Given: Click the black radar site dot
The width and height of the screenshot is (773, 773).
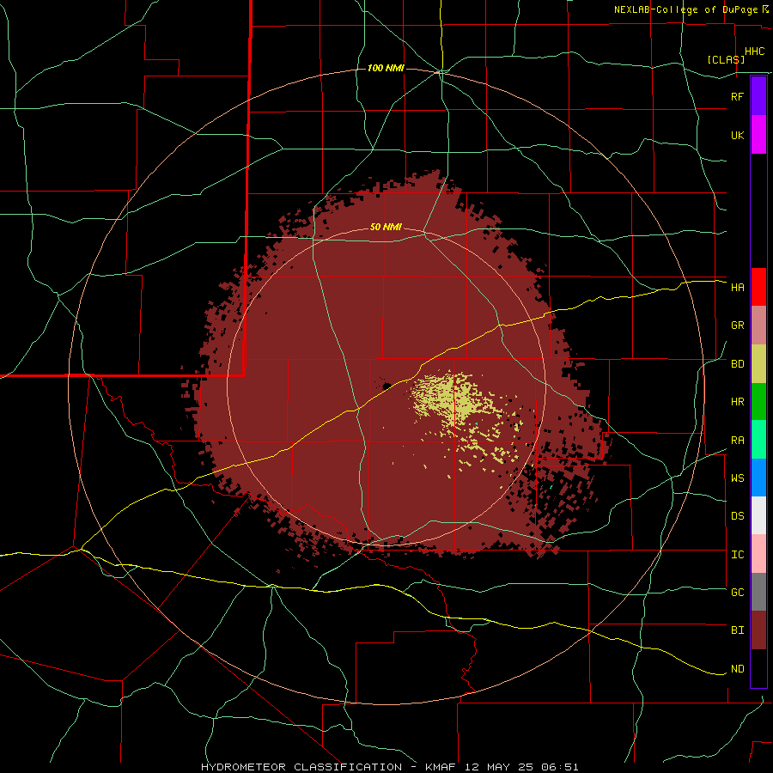Looking at the screenshot, I should point(387,386).
